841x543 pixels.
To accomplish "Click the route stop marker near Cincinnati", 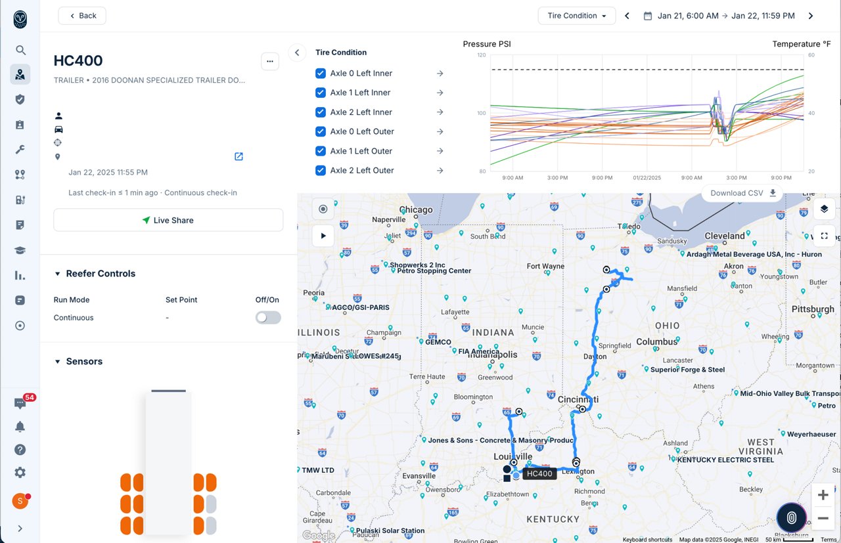I will pyautogui.click(x=582, y=409).
